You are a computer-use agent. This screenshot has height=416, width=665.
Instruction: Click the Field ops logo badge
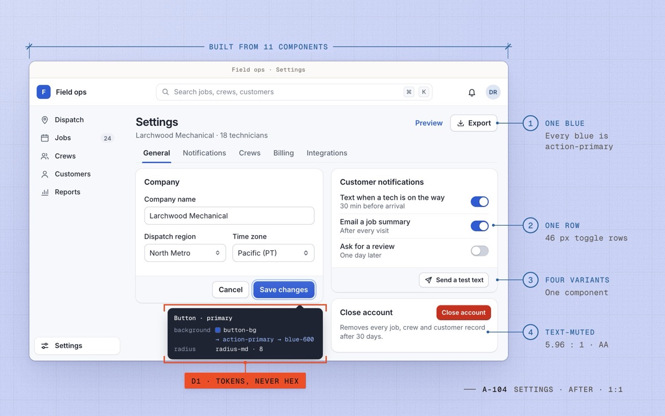pos(44,92)
